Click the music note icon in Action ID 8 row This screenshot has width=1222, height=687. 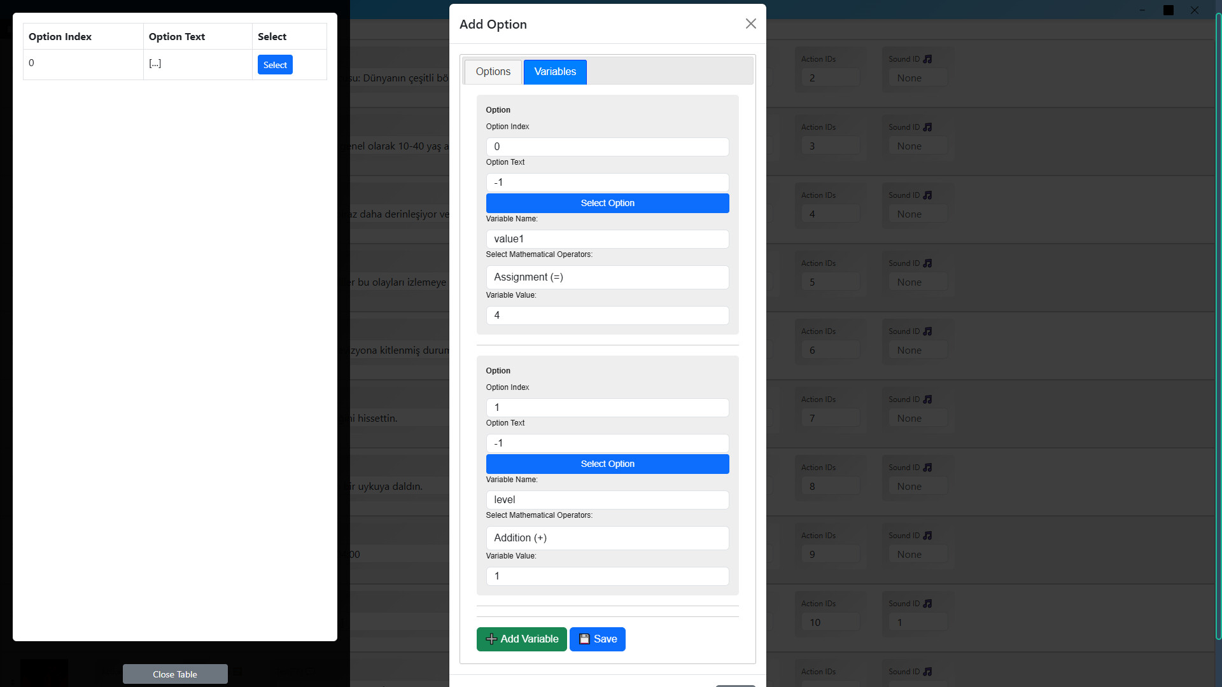pos(928,467)
